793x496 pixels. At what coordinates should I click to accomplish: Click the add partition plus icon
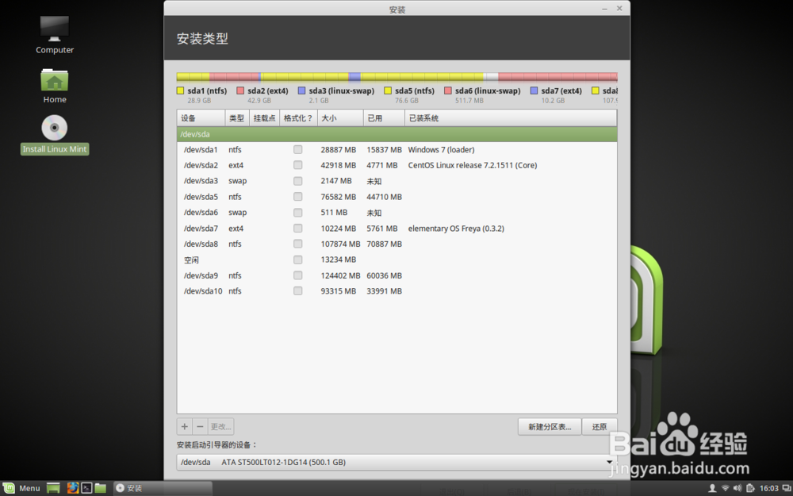click(x=184, y=426)
